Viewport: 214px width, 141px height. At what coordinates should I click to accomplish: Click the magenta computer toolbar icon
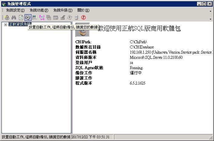point(42,18)
